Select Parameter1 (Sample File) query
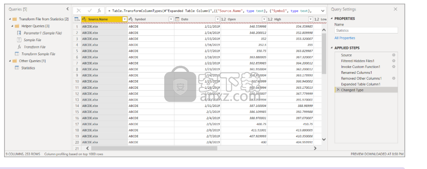This screenshot has height=169, width=427. [x=43, y=33]
